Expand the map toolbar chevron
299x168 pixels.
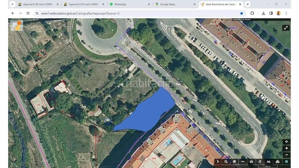click(x=218, y=162)
